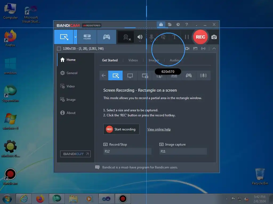Viewport: 273px width, 204px height.
Task: Open Internet Explorer from the taskbar
Action: click(x=24, y=199)
